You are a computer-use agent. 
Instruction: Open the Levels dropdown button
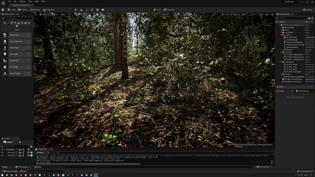click(8, 142)
